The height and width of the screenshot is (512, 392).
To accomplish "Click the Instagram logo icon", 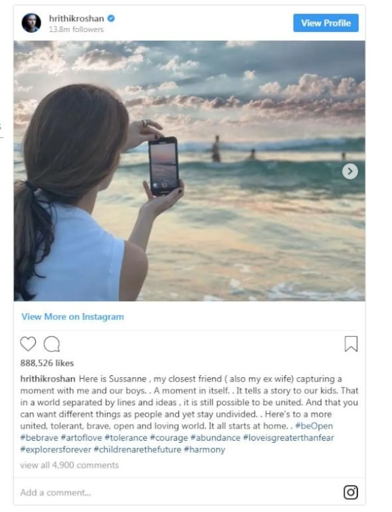I will click(x=351, y=492).
